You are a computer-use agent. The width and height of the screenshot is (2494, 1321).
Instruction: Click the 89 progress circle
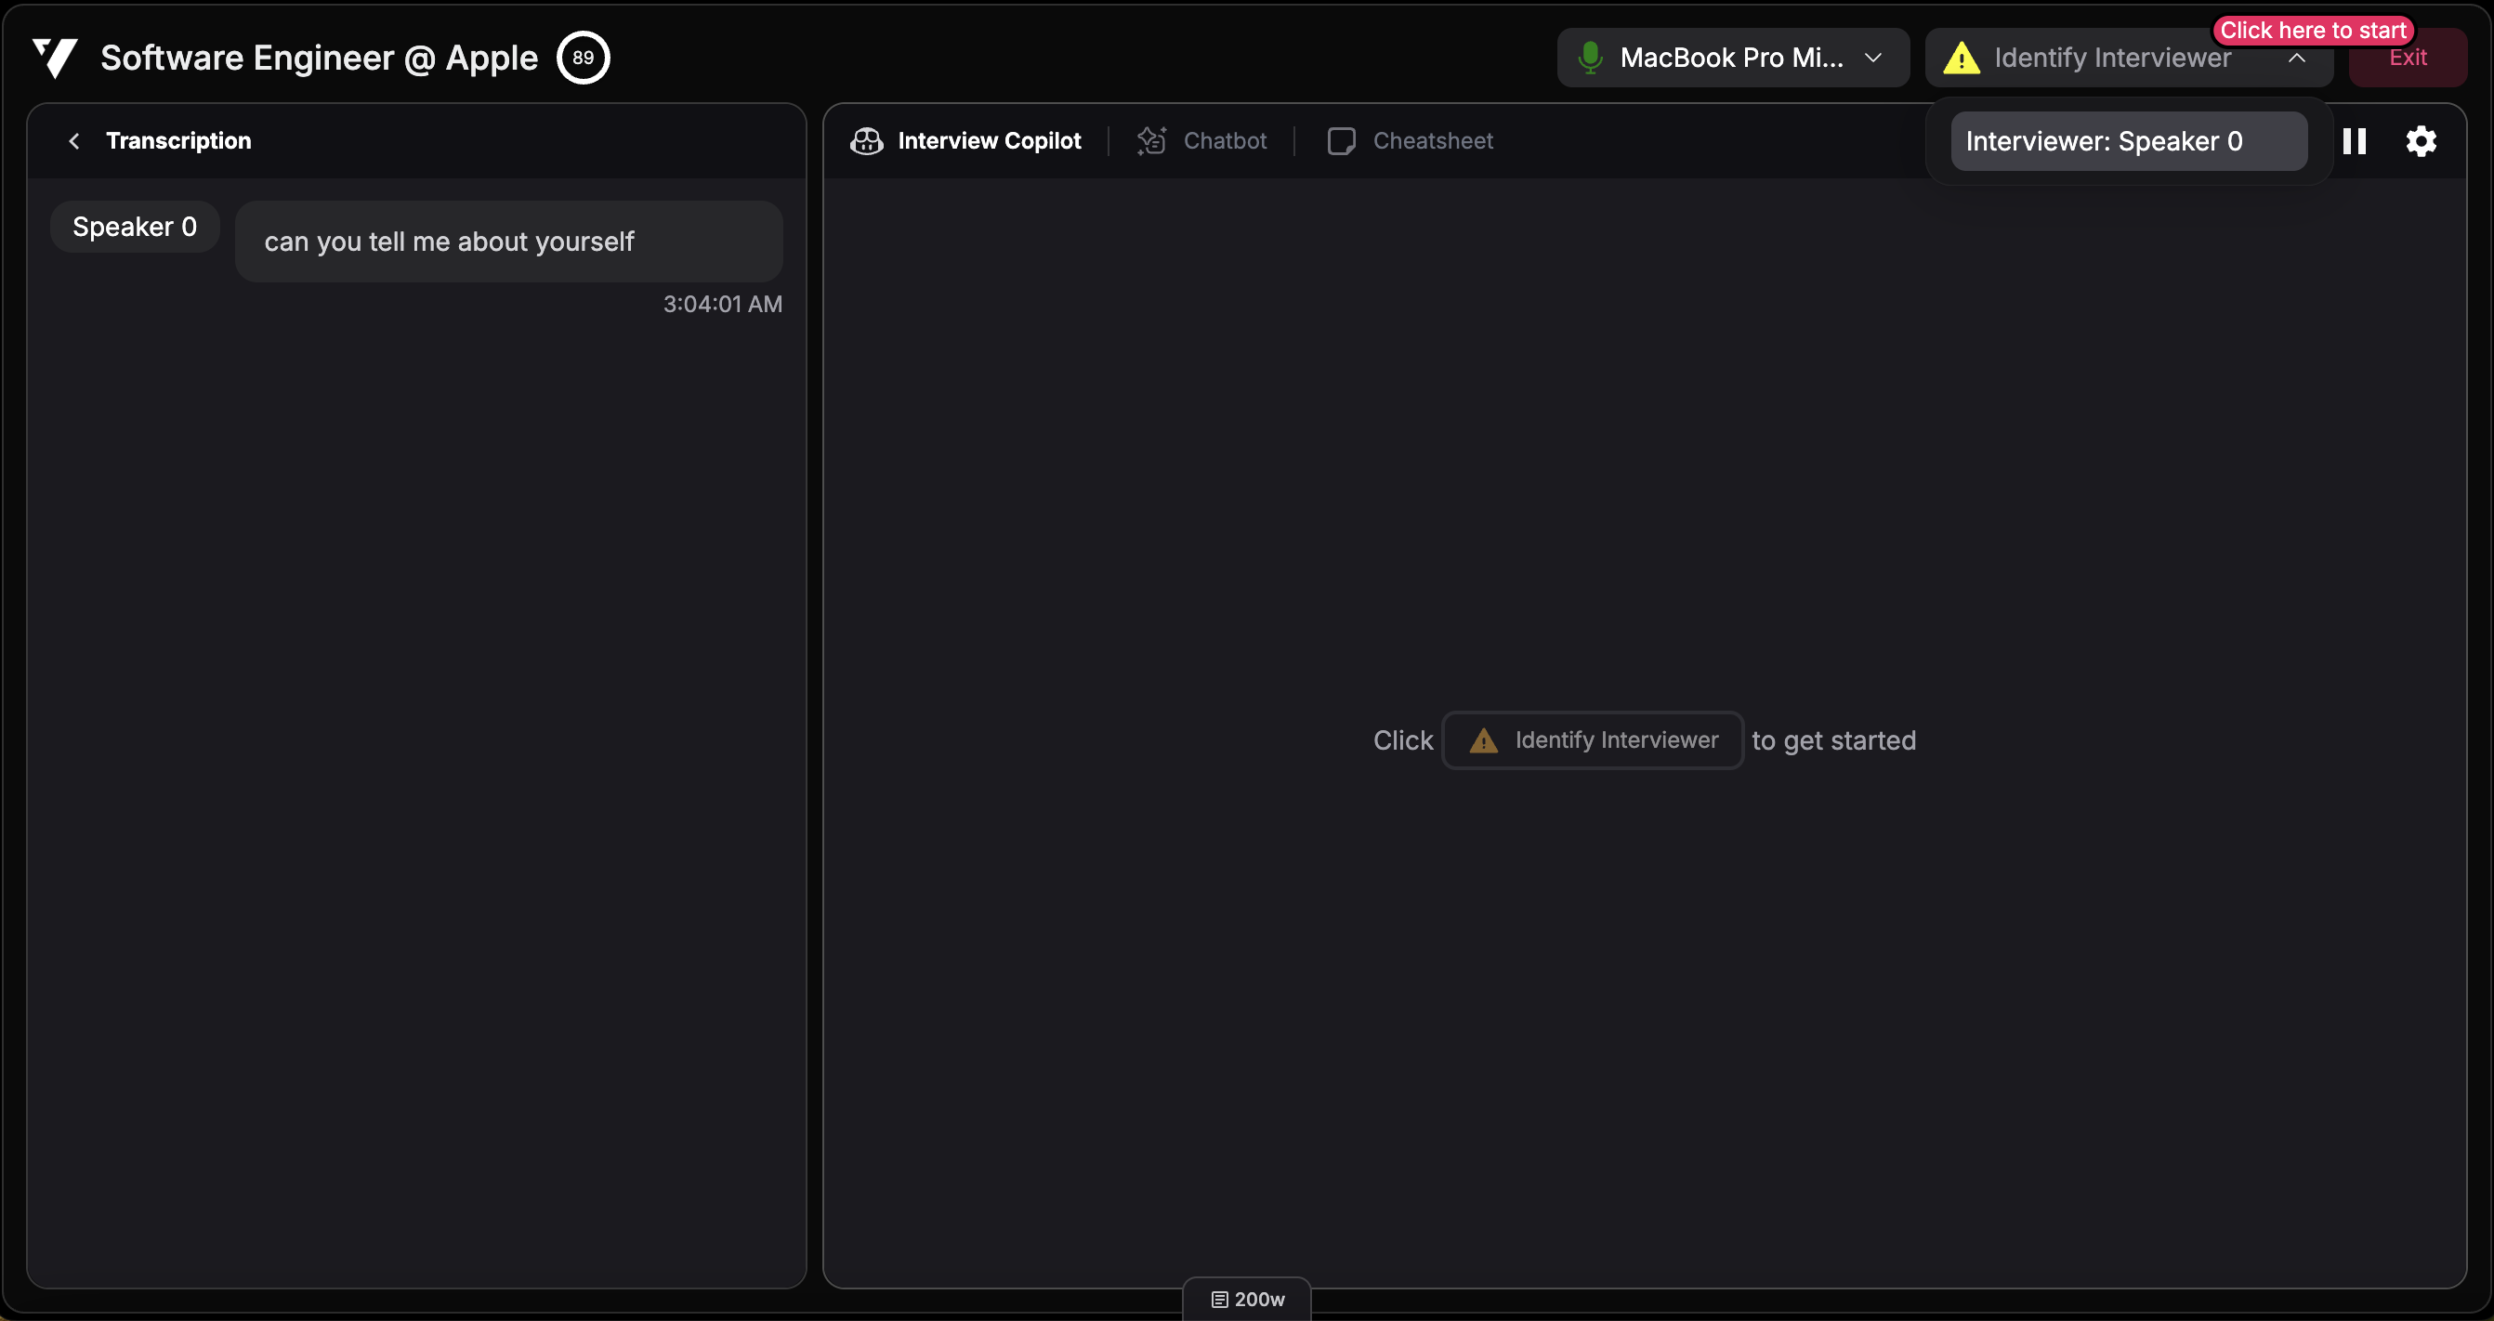583,57
